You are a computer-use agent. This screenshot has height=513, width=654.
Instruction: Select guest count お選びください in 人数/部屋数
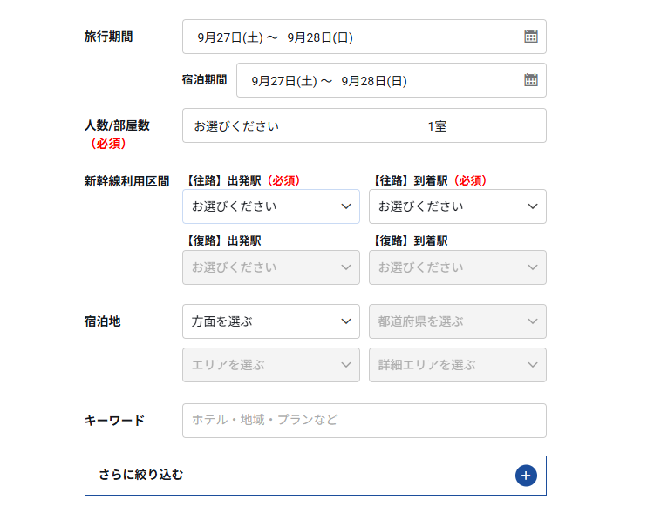pos(236,126)
